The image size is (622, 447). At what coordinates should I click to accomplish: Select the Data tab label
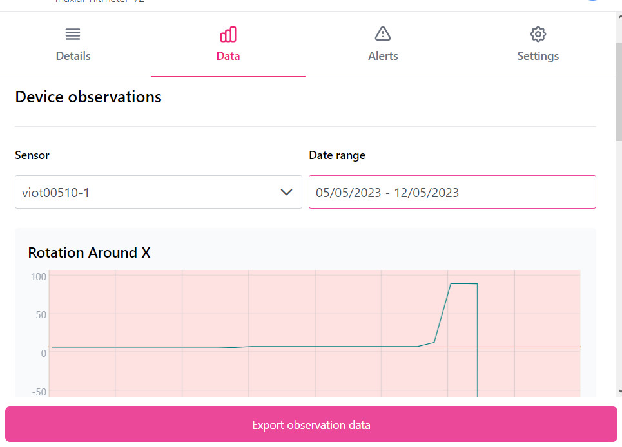(x=228, y=56)
